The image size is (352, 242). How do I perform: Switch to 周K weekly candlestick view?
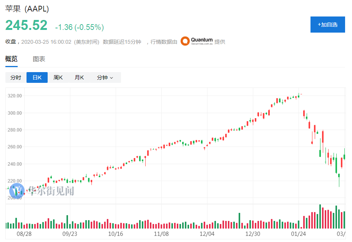(x=58, y=77)
